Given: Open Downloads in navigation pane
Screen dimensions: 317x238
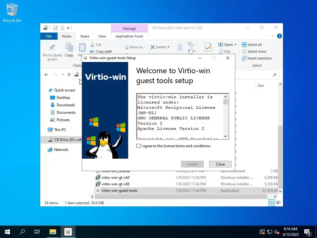Looking at the screenshot, I should (x=63, y=105).
